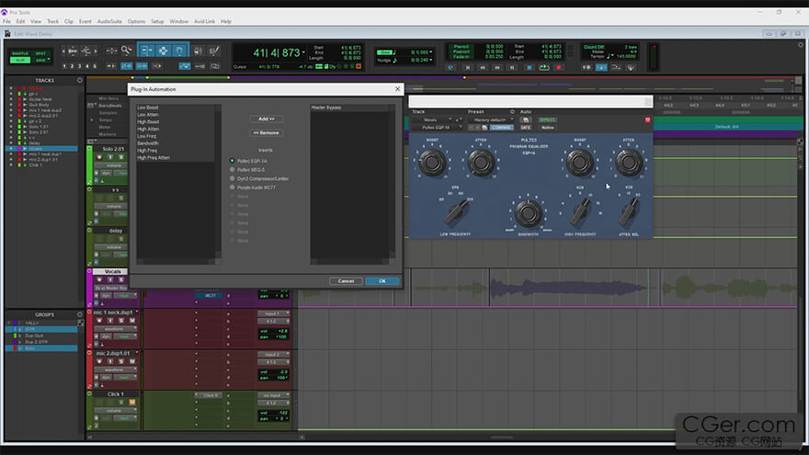Toggle the Metronome click button
Image resolution: width=809 pixels, height=455 pixels.
coord(601,68)
